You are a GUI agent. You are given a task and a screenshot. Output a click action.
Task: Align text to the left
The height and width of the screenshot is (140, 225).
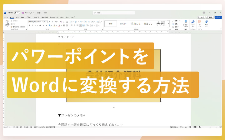(72, 26)
